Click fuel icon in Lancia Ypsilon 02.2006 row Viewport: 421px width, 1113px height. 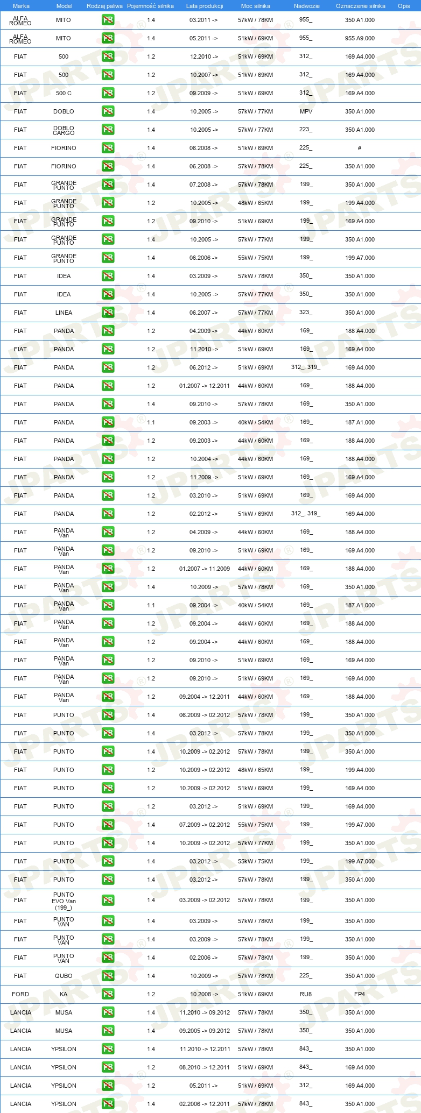[x=108, y=1104]
